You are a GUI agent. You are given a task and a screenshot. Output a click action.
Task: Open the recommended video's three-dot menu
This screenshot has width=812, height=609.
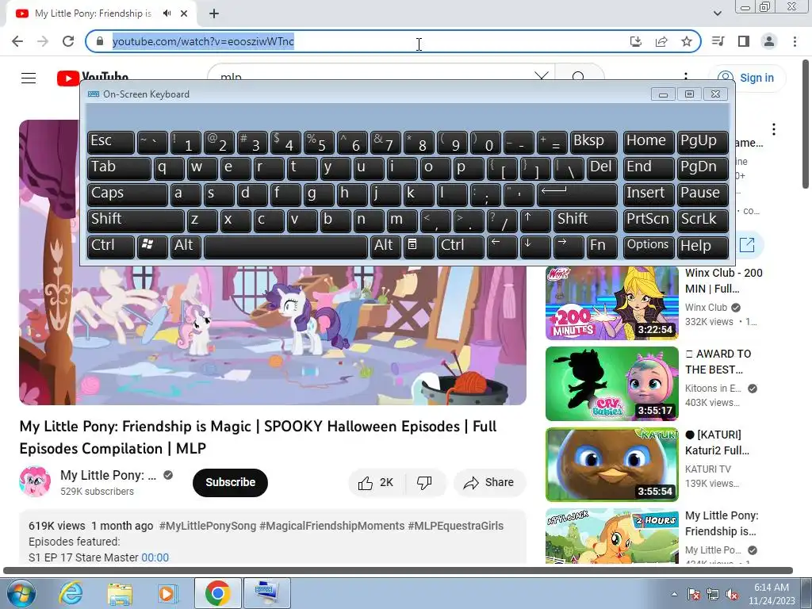click(x=774, y=129)
